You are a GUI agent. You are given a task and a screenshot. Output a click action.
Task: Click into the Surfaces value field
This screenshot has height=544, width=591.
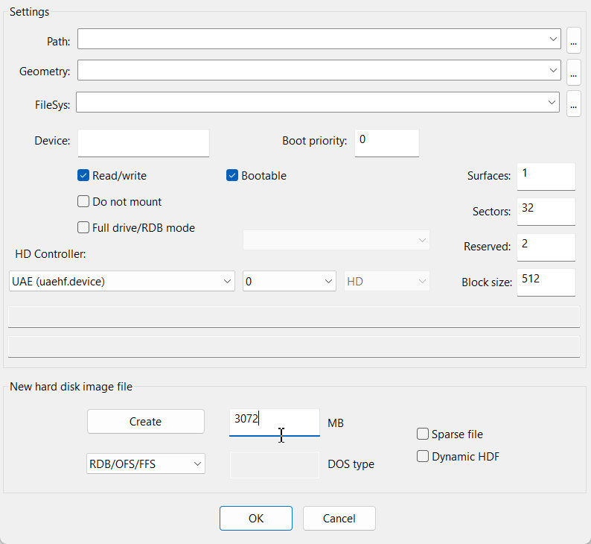click(546, 177)
